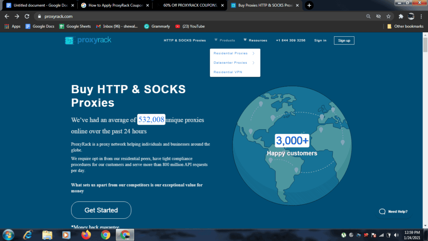Select Datacenter Proxies from the menu
Image resolution: width=428 pixels, height=241 pixels.
pyautogui.click(x=230, y=63)
